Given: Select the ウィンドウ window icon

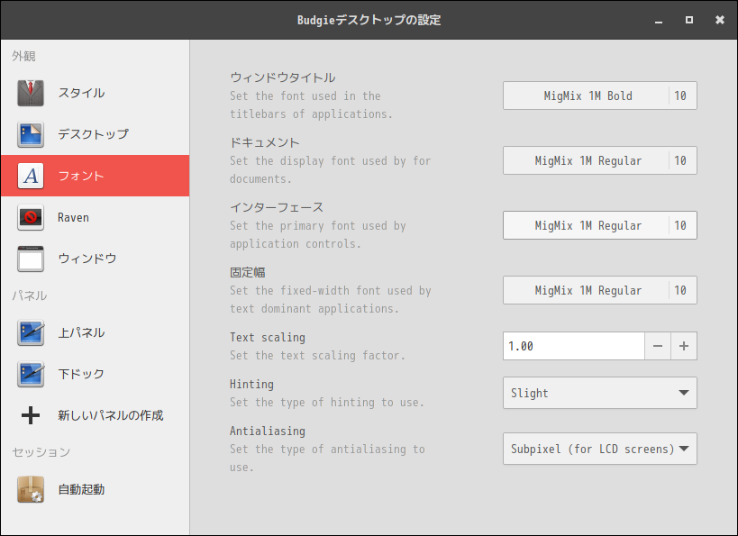Looking at the screenshot, I should tap(31, 259).
